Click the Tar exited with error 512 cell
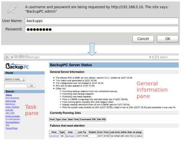Image resolution: width=184 pixels, height=141 pixels. click(x=126, y=136)
